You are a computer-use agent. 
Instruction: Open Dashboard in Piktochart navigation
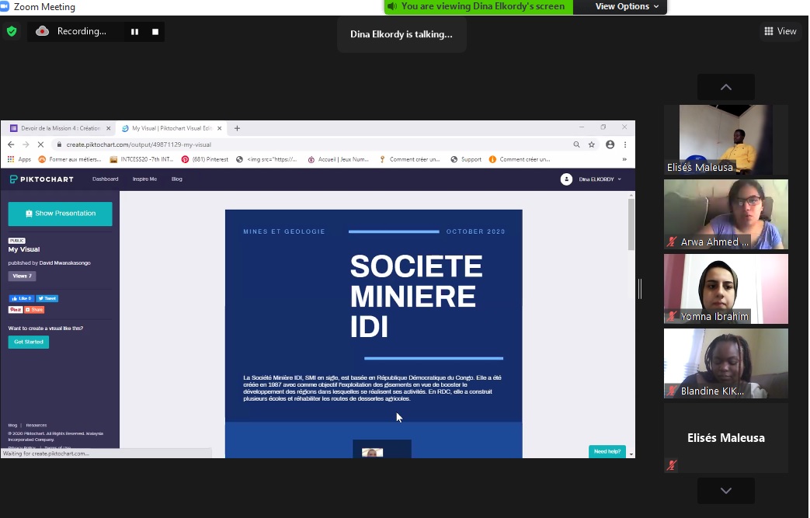coord(106,179)
